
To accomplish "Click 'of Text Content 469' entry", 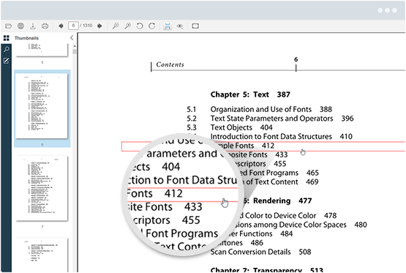I will (x=282, y=182).
